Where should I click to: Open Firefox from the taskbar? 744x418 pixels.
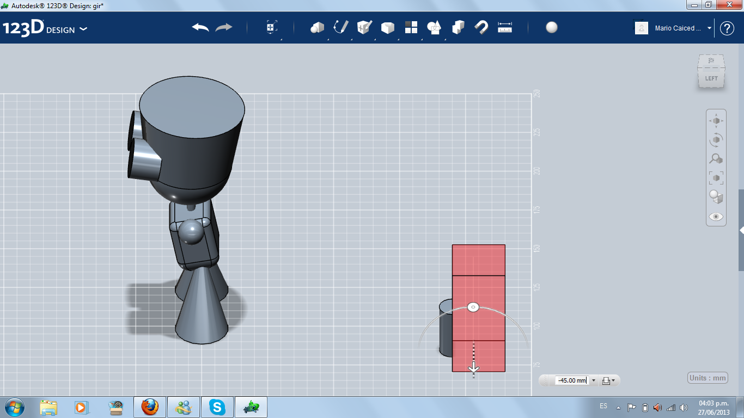tap(150, 407)
